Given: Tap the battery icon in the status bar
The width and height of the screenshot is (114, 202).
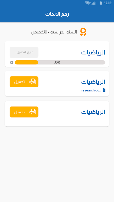Looking at the screenshot, I should point(101,3).
